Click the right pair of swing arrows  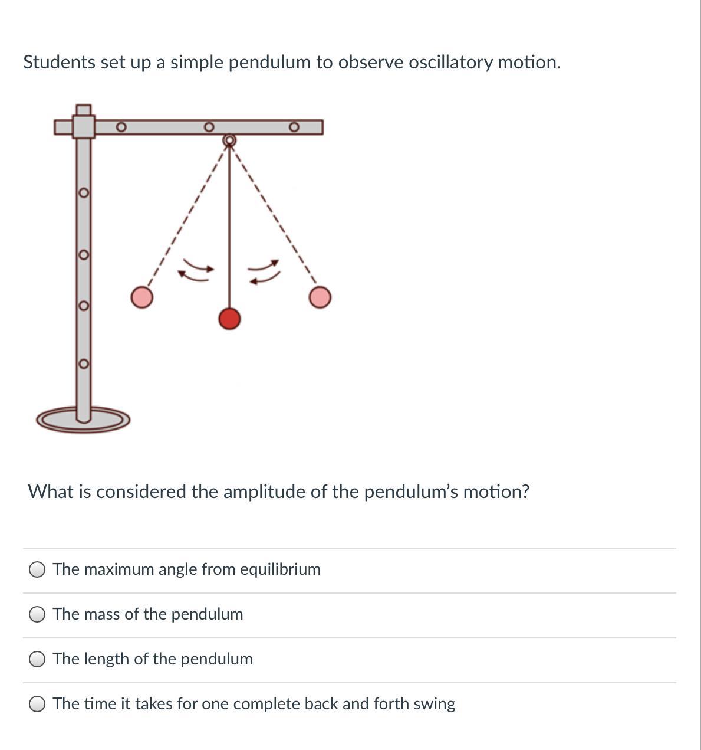(264, 271)
